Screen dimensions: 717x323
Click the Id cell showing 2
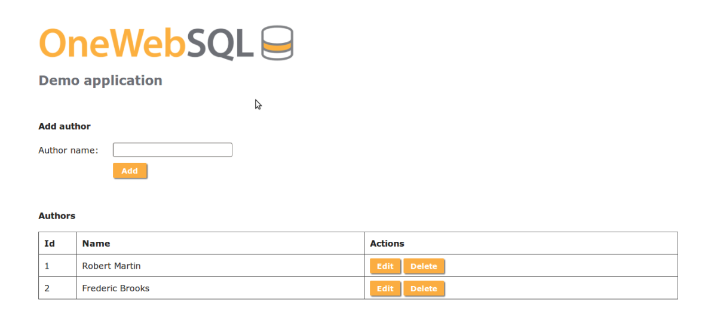click(47, 289)
